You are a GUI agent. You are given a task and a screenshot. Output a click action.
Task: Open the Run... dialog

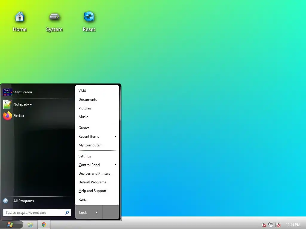click(x=97, y=199)
